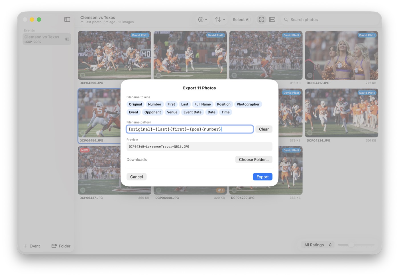The width and height of the screenshot is (399, 277).
Task: Insert the Time token
Action: (x=225, y=112)
